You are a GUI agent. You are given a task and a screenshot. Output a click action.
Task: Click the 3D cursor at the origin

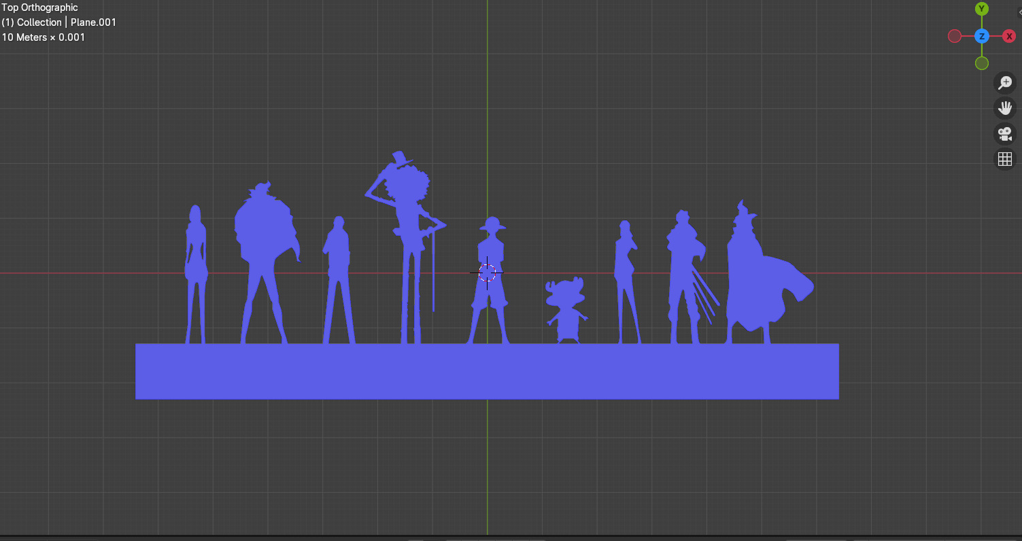[x=487, y=273]
